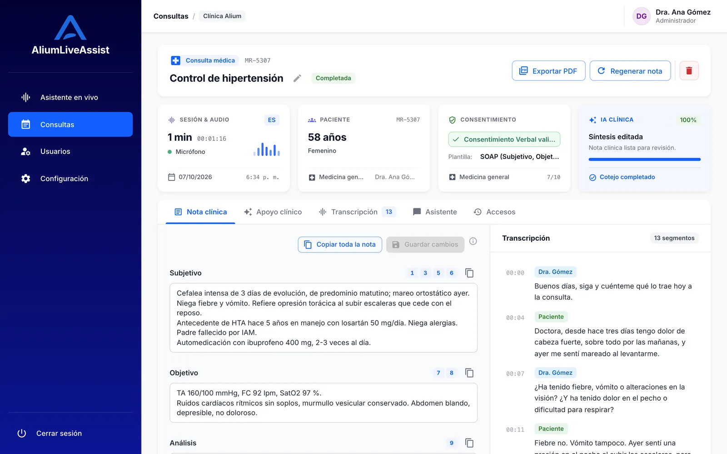Click the 13 segmentos badge
Screen dimensions: 727x454
click(674, 238)
